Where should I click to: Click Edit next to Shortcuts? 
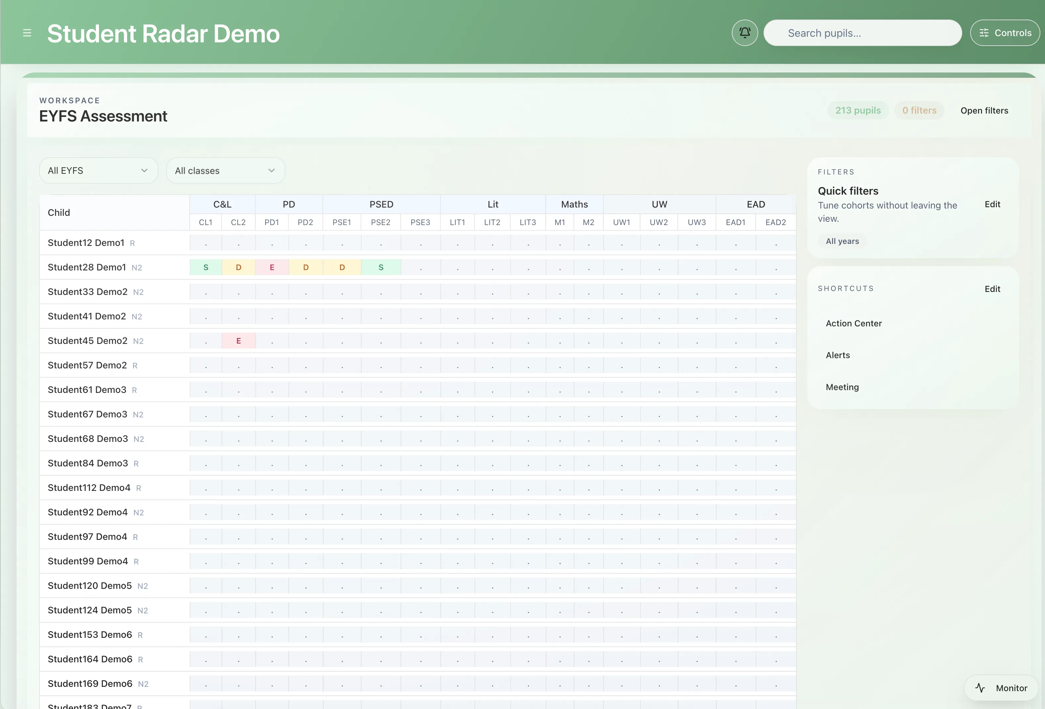992,289
